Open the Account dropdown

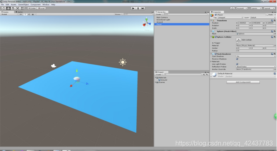click(x=241, y=8)
